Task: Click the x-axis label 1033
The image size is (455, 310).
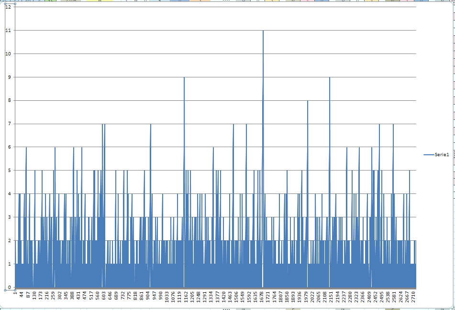Action: pyautogui.click(x=166, y=297)
